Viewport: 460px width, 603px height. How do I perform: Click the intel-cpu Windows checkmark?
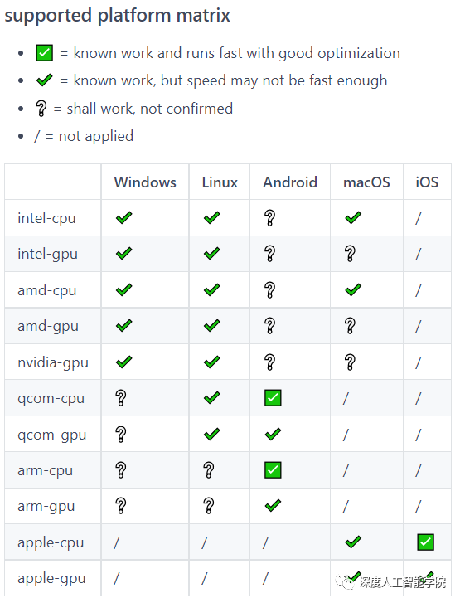click(123, 217)
